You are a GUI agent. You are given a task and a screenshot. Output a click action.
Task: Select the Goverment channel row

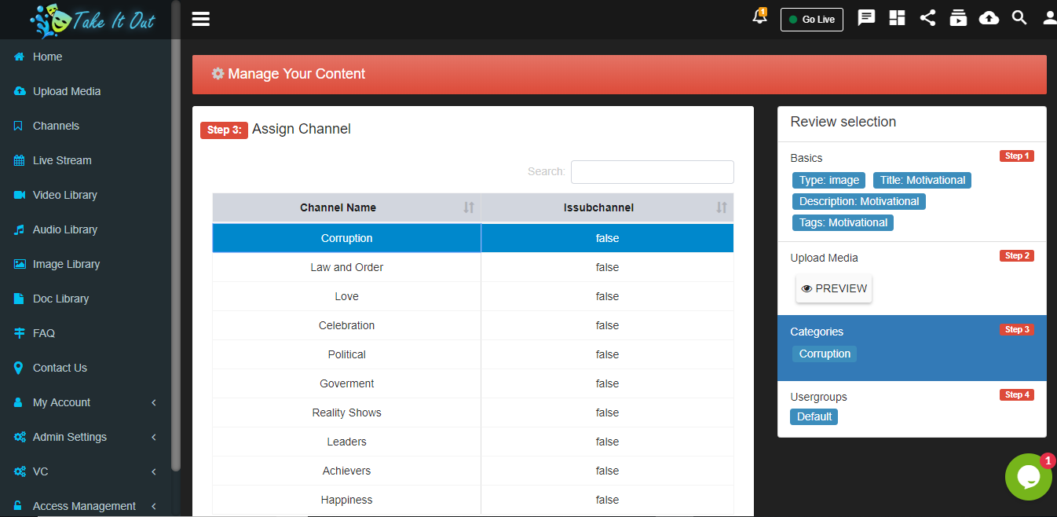(473, 383)
